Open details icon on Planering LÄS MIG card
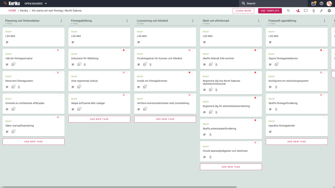The height and width of the screenshot is (188, 335). coord(7,42)
